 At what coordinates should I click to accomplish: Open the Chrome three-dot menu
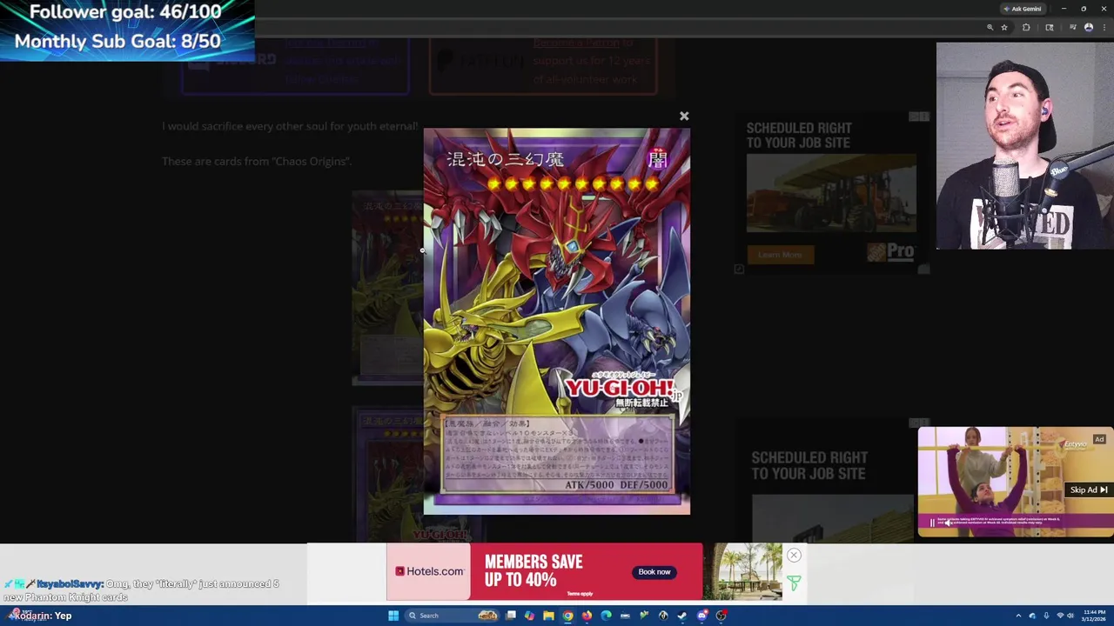pos(1104,27)
